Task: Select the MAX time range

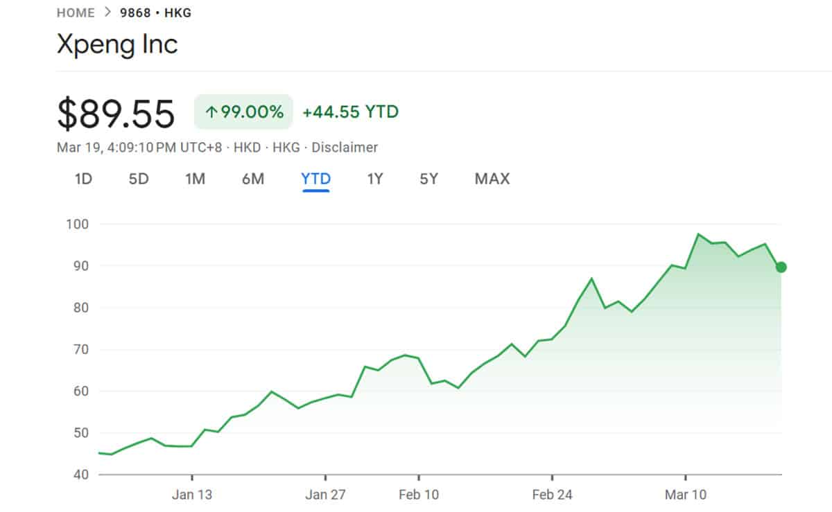Action: pyautogui.click(x=491, y=179)
